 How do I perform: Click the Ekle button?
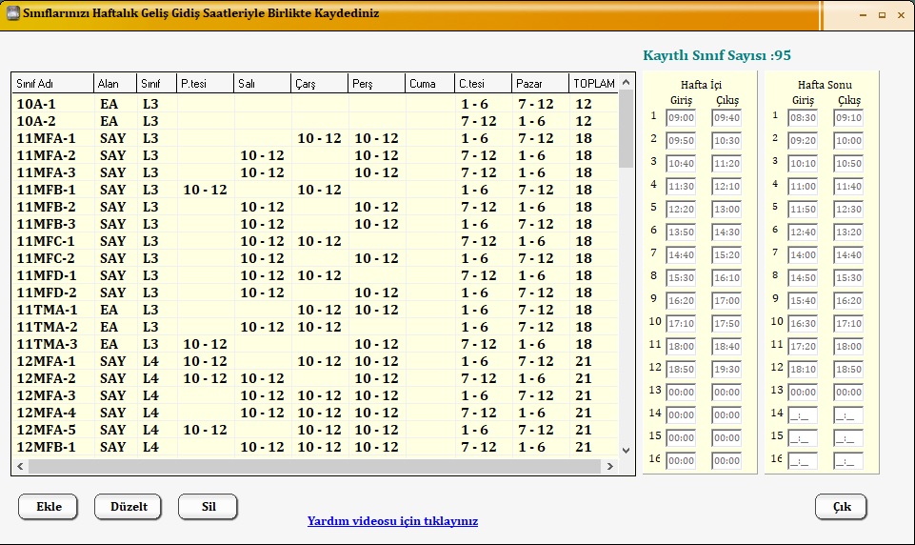tap(49, 506)
